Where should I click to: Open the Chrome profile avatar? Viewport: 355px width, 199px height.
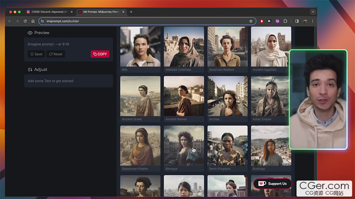click(305, 21)
